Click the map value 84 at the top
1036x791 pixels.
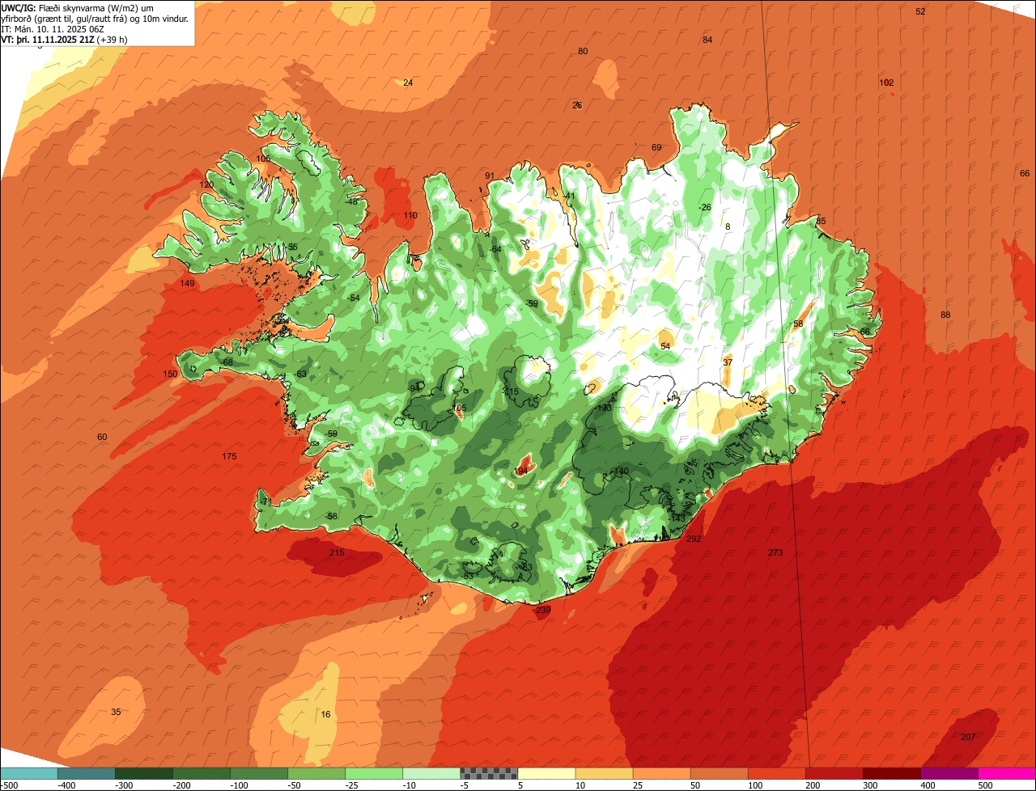click(707, 40)
